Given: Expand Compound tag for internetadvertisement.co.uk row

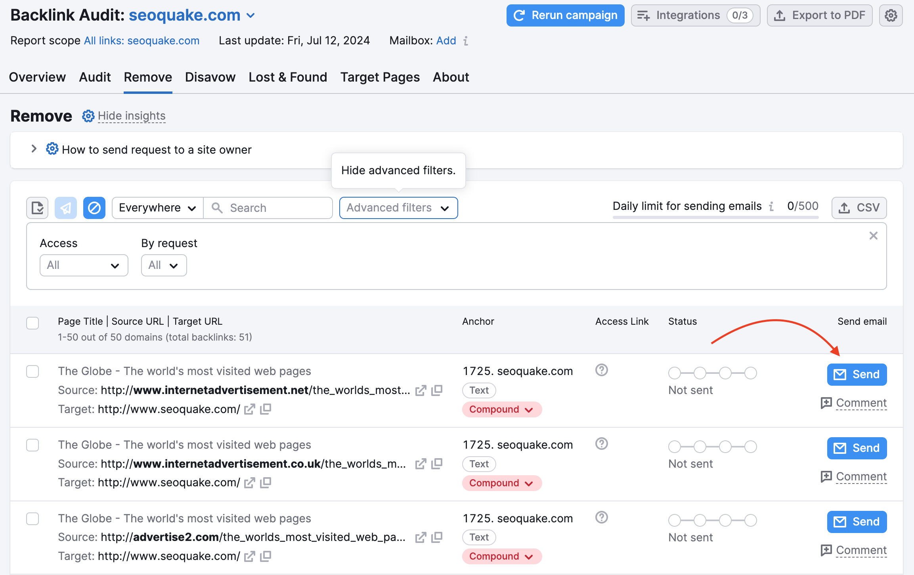Looking at the screenshot, I should [502, 483].
